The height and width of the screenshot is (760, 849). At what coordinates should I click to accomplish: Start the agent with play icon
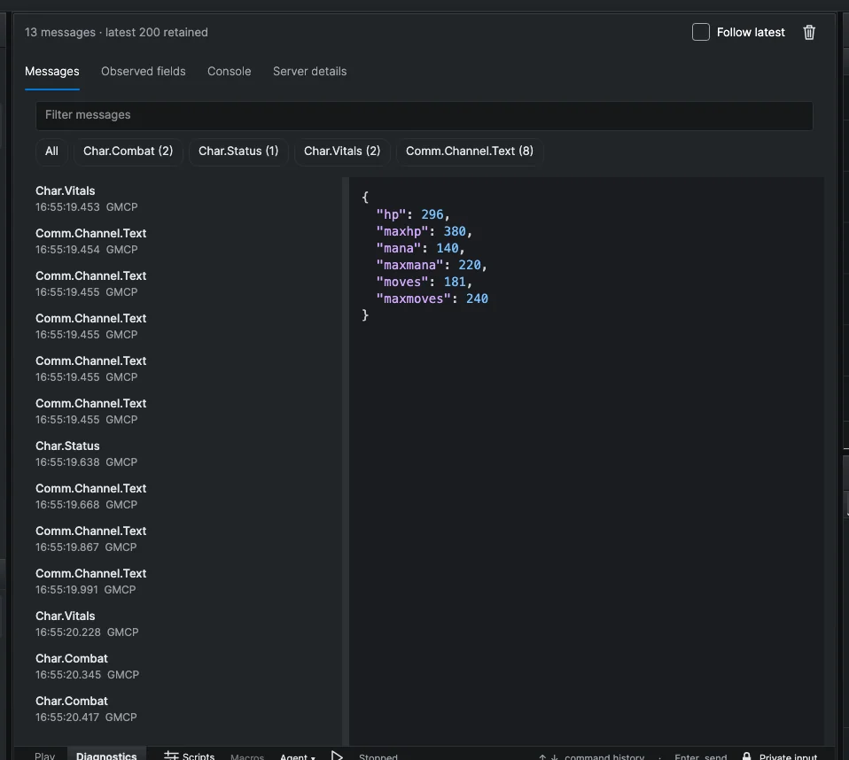coord(337,756)
